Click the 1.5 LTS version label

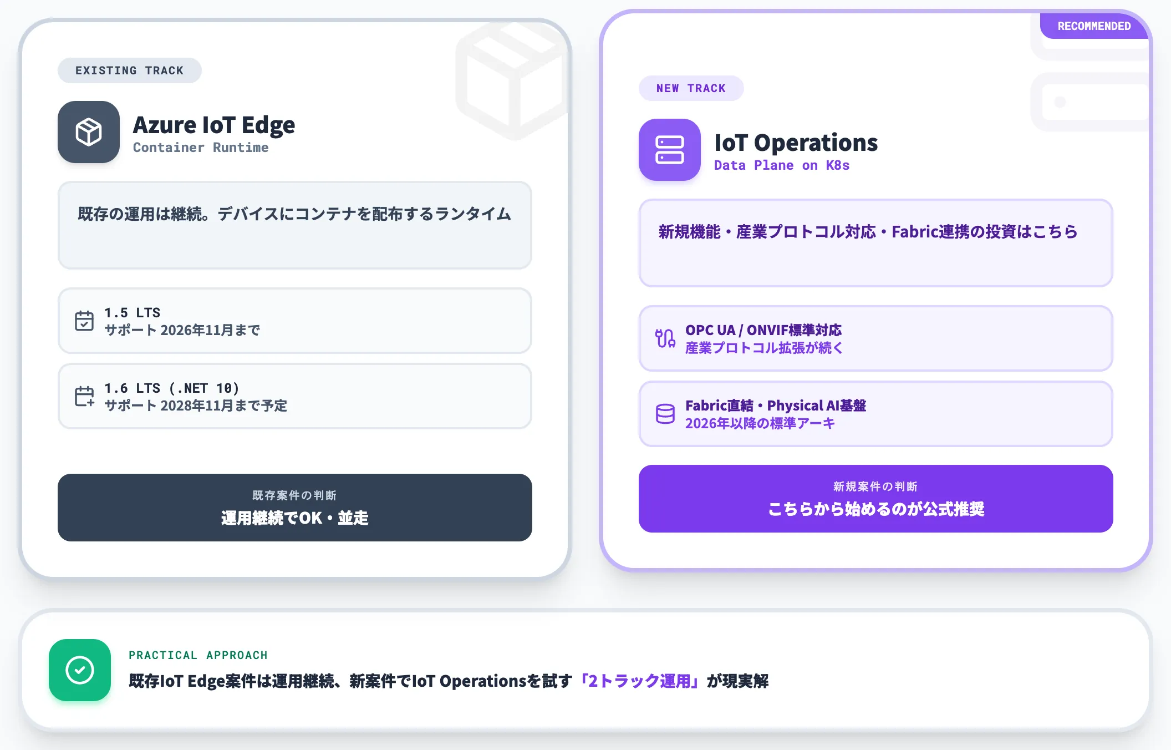pos(133,312)
